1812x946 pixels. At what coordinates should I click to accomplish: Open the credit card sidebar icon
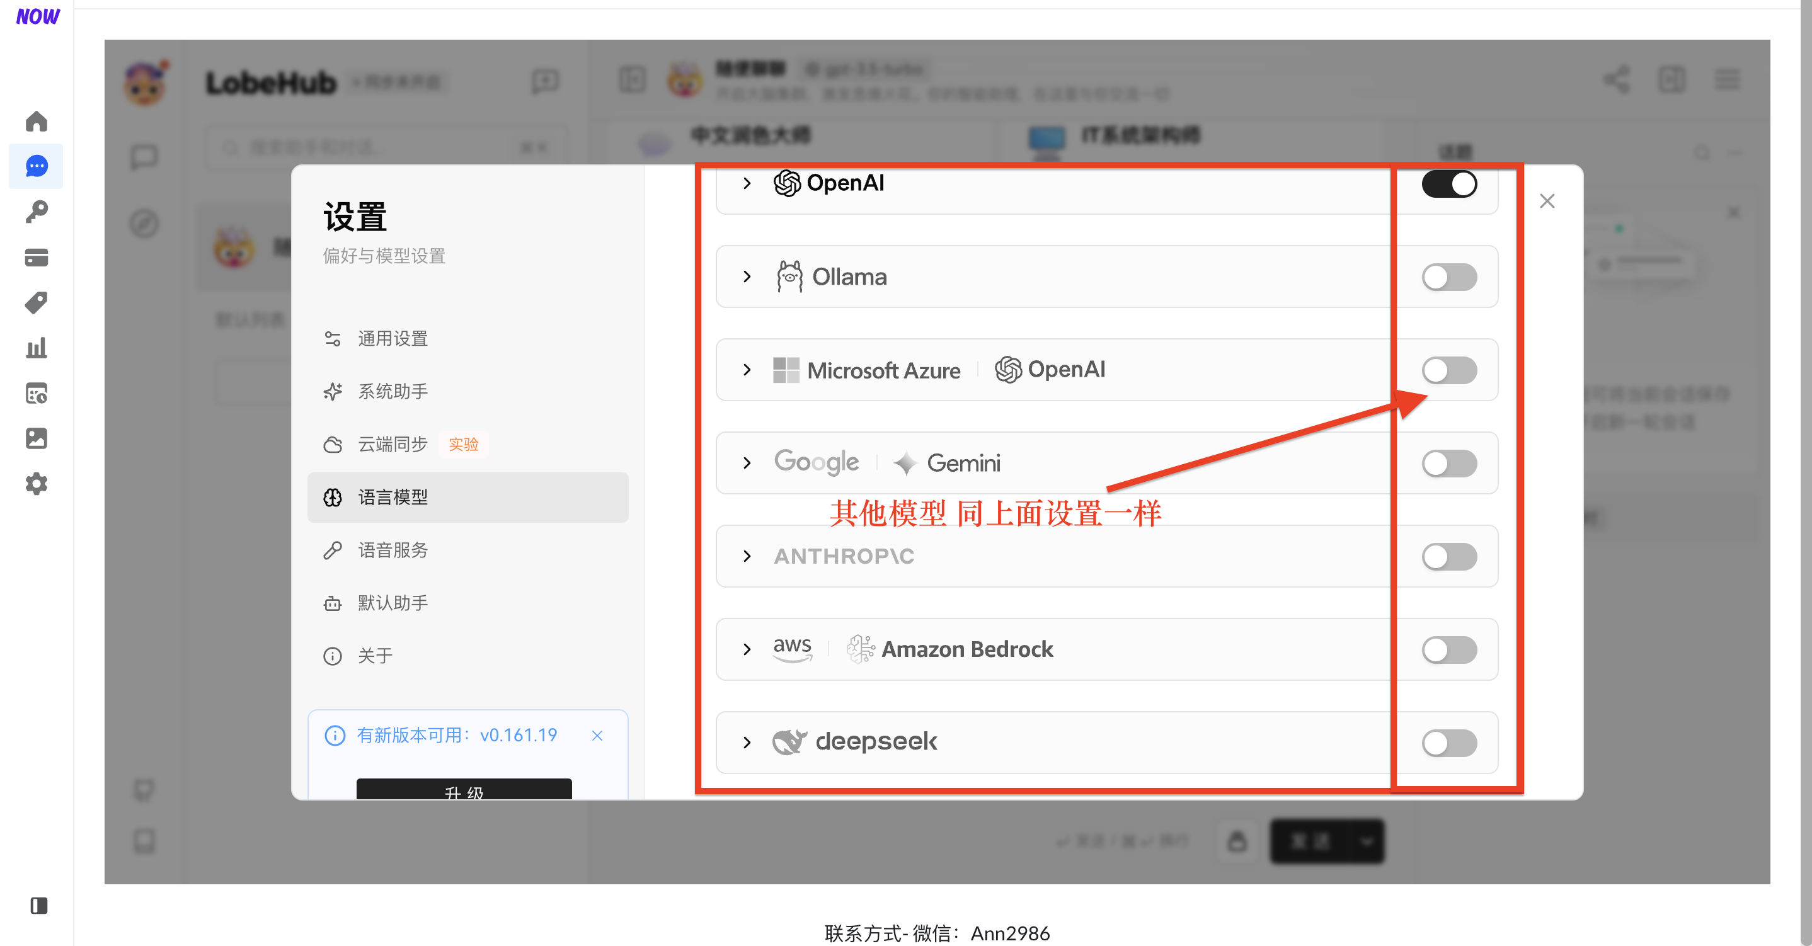(37, 258)
